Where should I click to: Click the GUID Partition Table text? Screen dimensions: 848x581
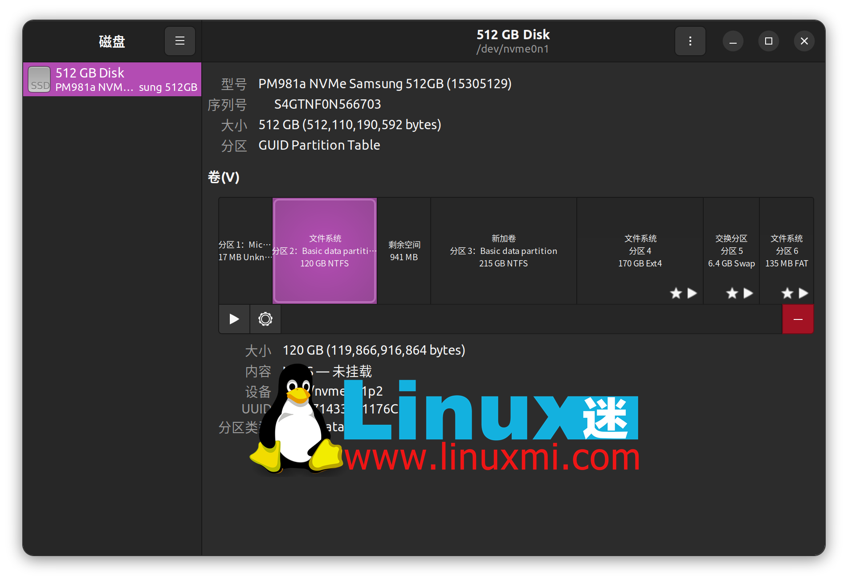pos(319,145)
